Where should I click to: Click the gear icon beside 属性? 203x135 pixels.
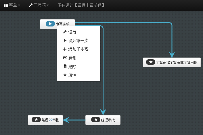(x=65, y=75)
